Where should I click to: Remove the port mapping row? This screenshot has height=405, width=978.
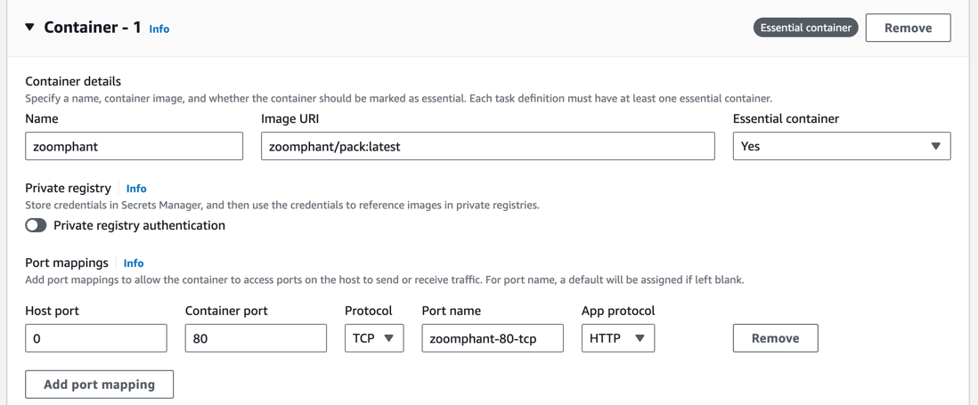775,338
